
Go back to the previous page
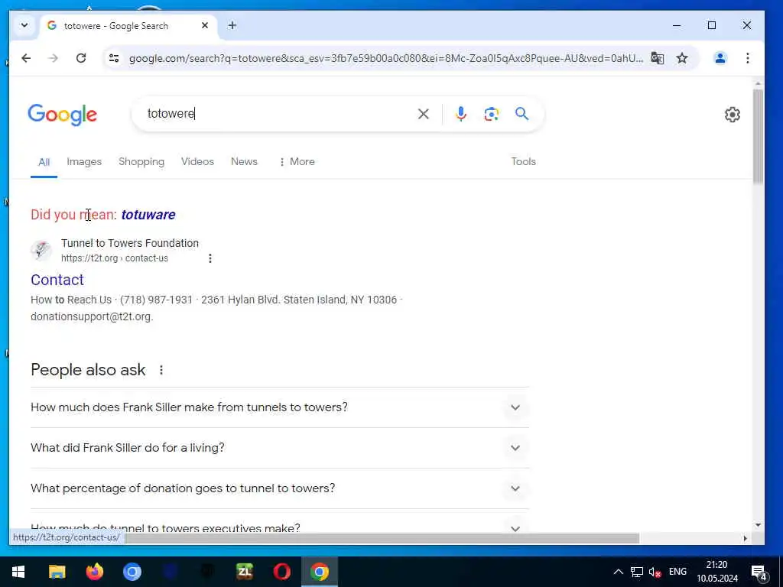[27, 58]
